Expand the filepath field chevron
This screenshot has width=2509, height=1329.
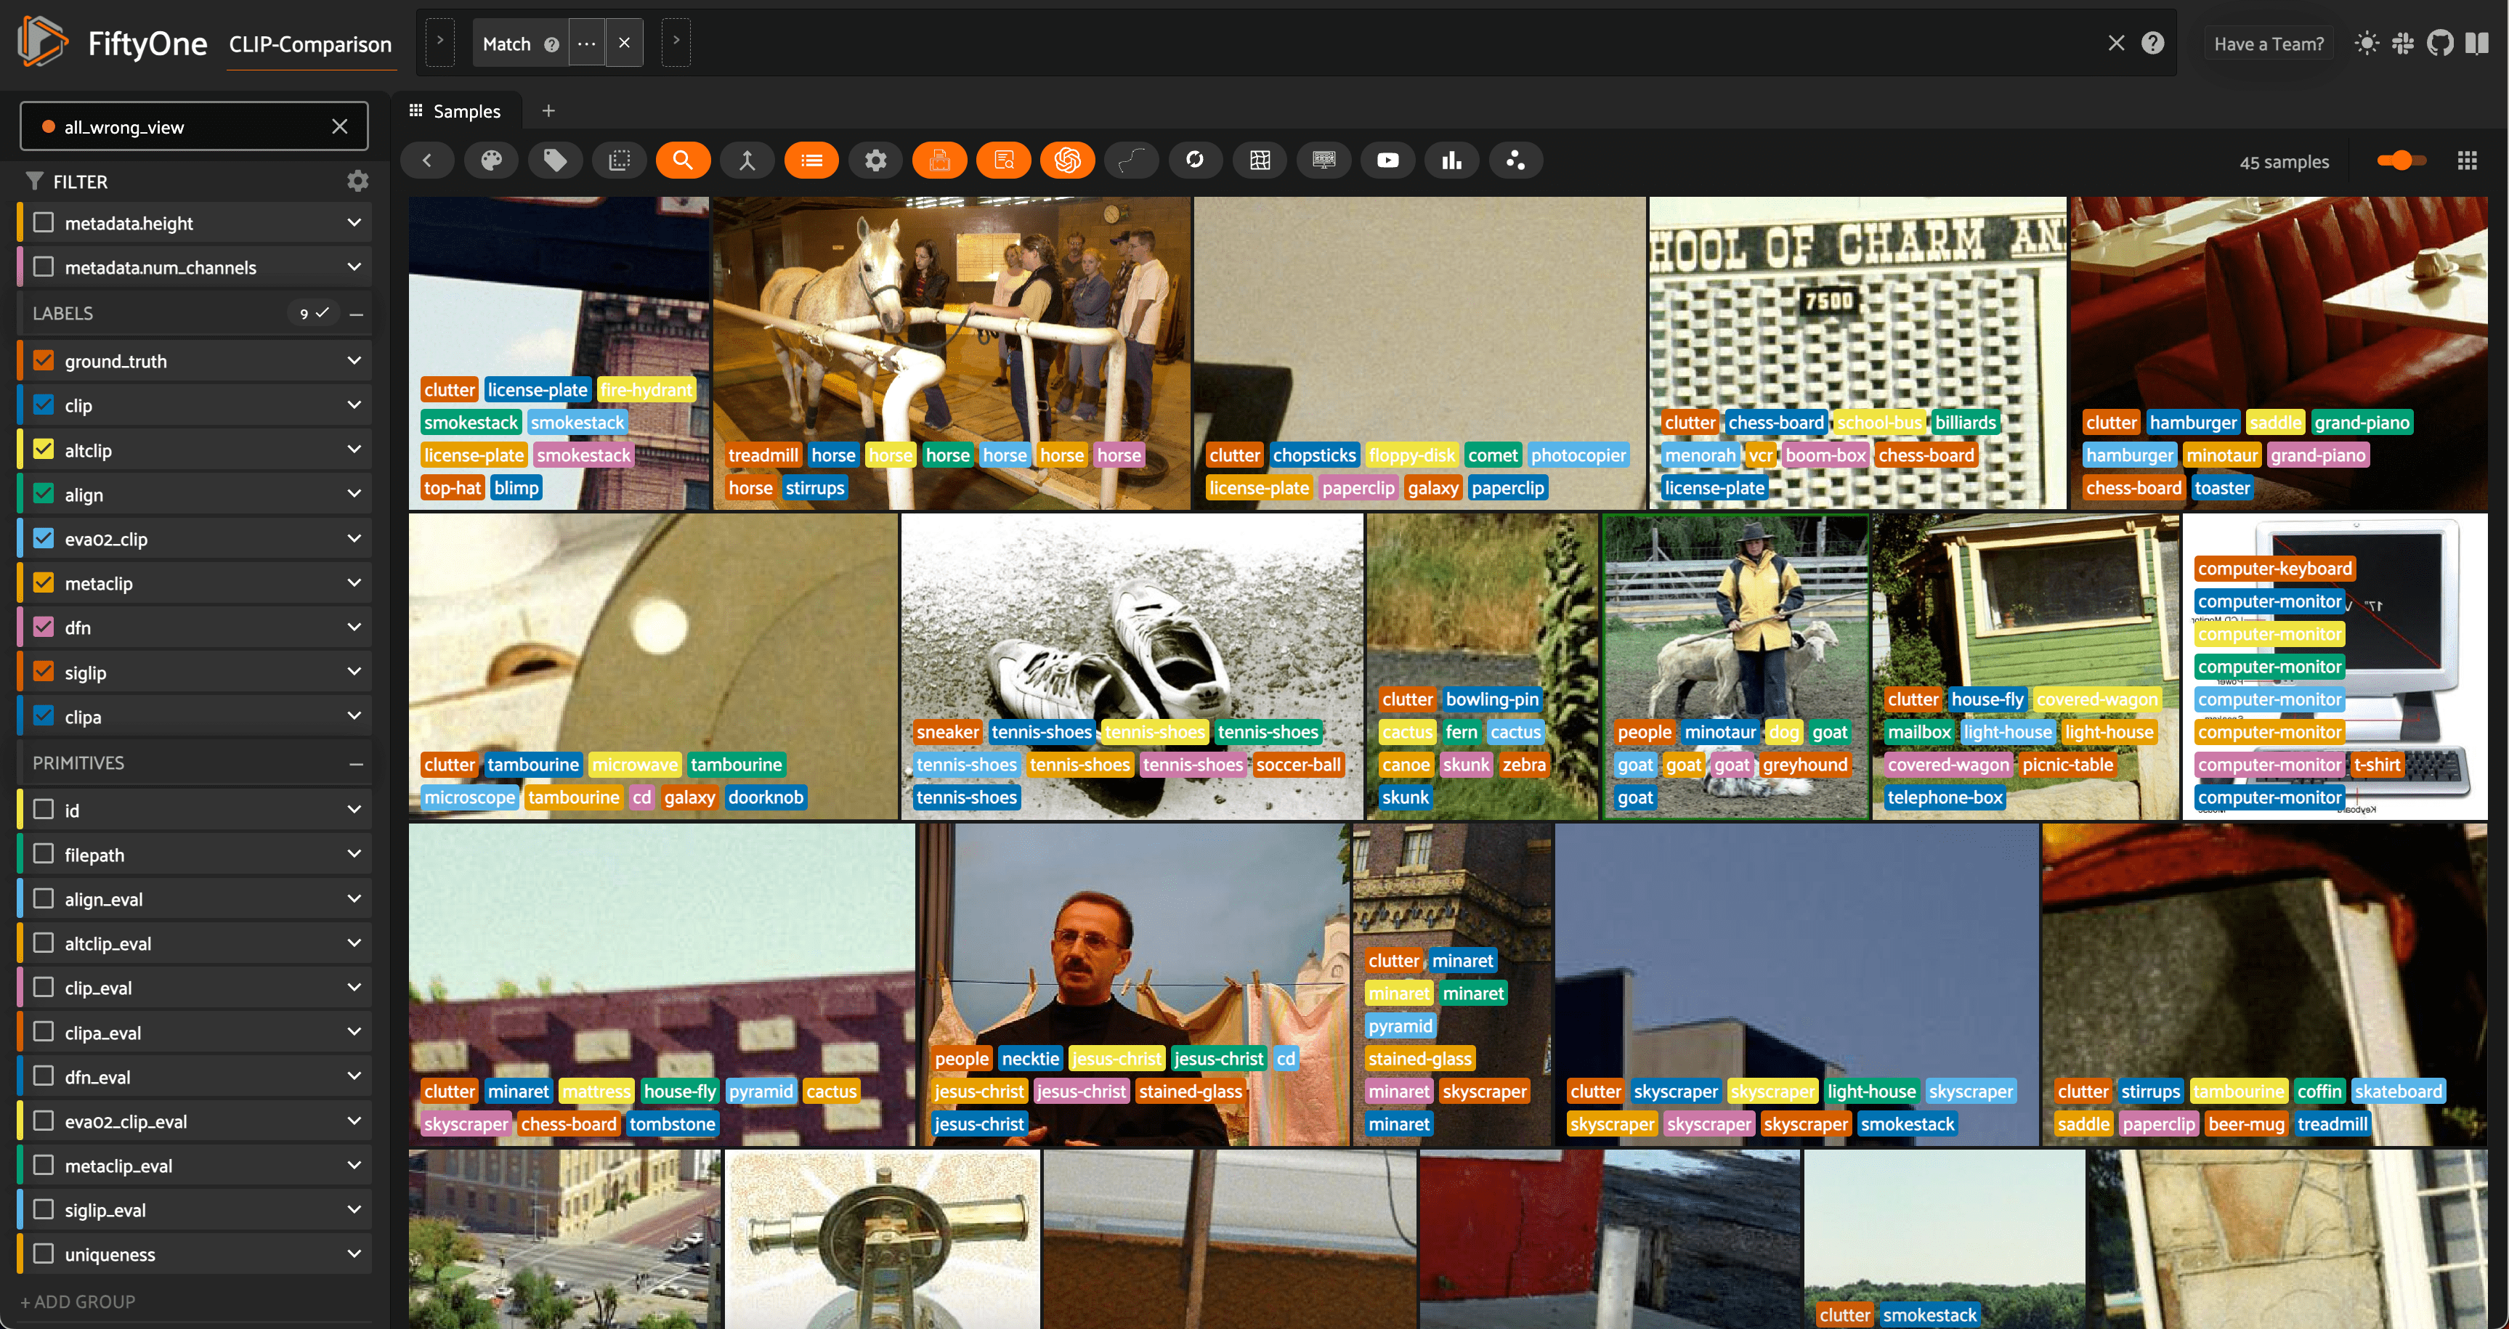click(x=354, y=855)
